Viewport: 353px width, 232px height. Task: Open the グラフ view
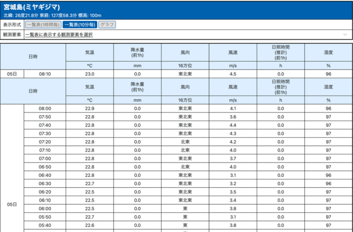coord(107,25)
